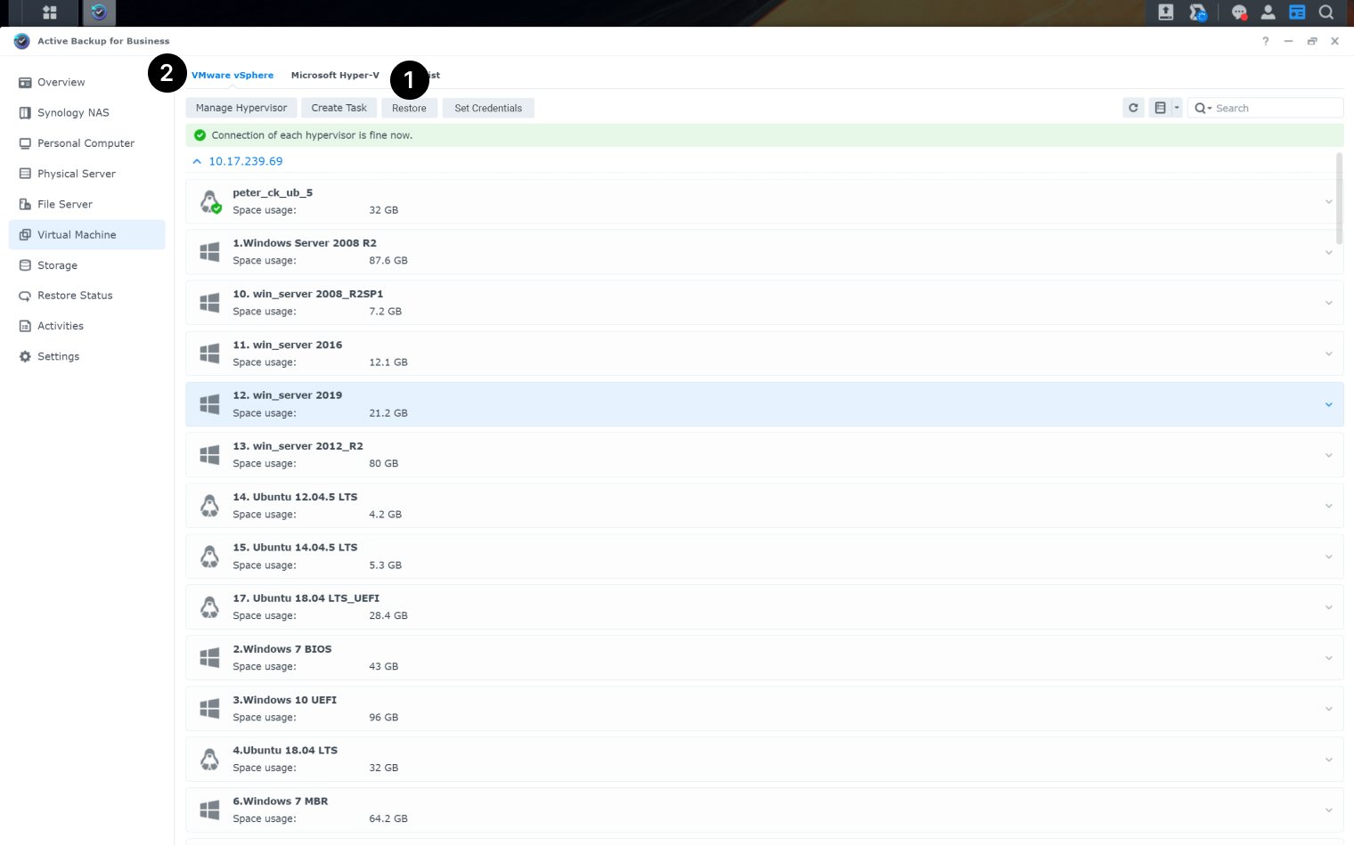Expand details for 12. win_server 2019

click(x=1328, y=403)
